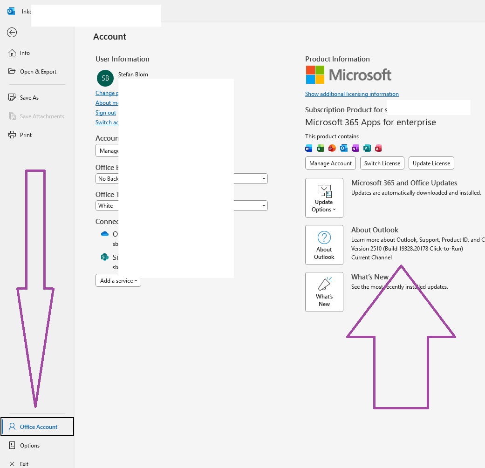Open Show additional licensing information
485x468 pixels.
(x=352, y=94)
